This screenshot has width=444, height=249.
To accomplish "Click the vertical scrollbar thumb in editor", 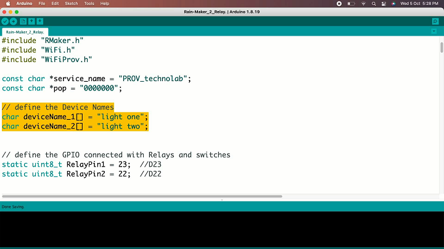I will (x=442, y=47).
